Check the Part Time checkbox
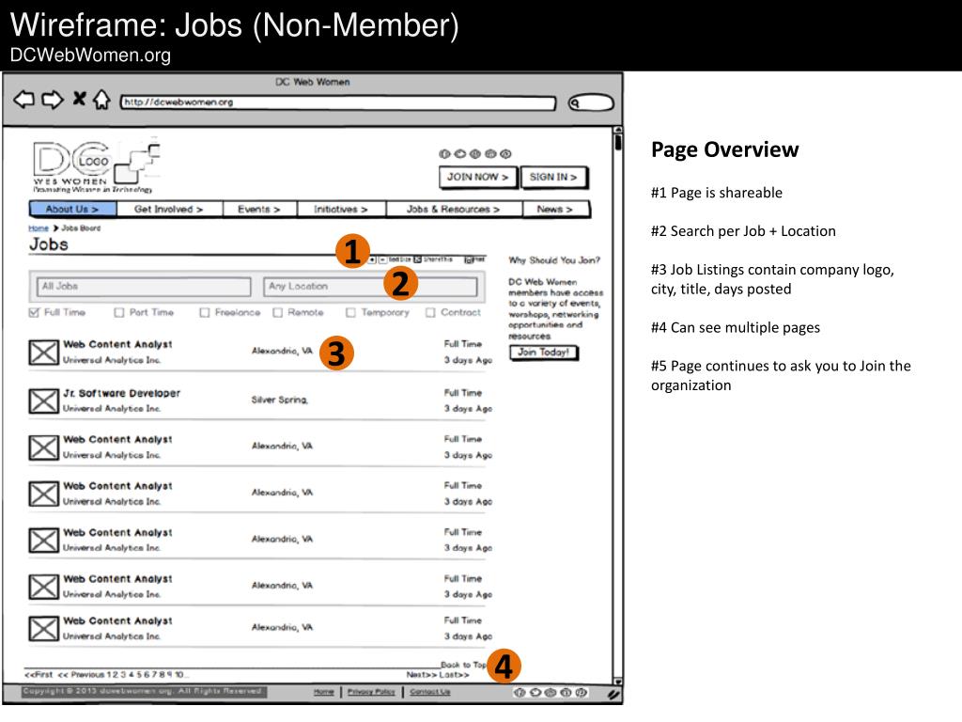The image size is (962, 722). point(119,312)
